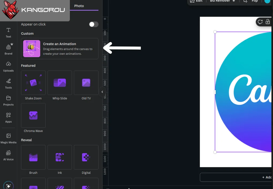Click the lock icon above the canvas
Screen dimensions: 273x189
pos(268,22)
